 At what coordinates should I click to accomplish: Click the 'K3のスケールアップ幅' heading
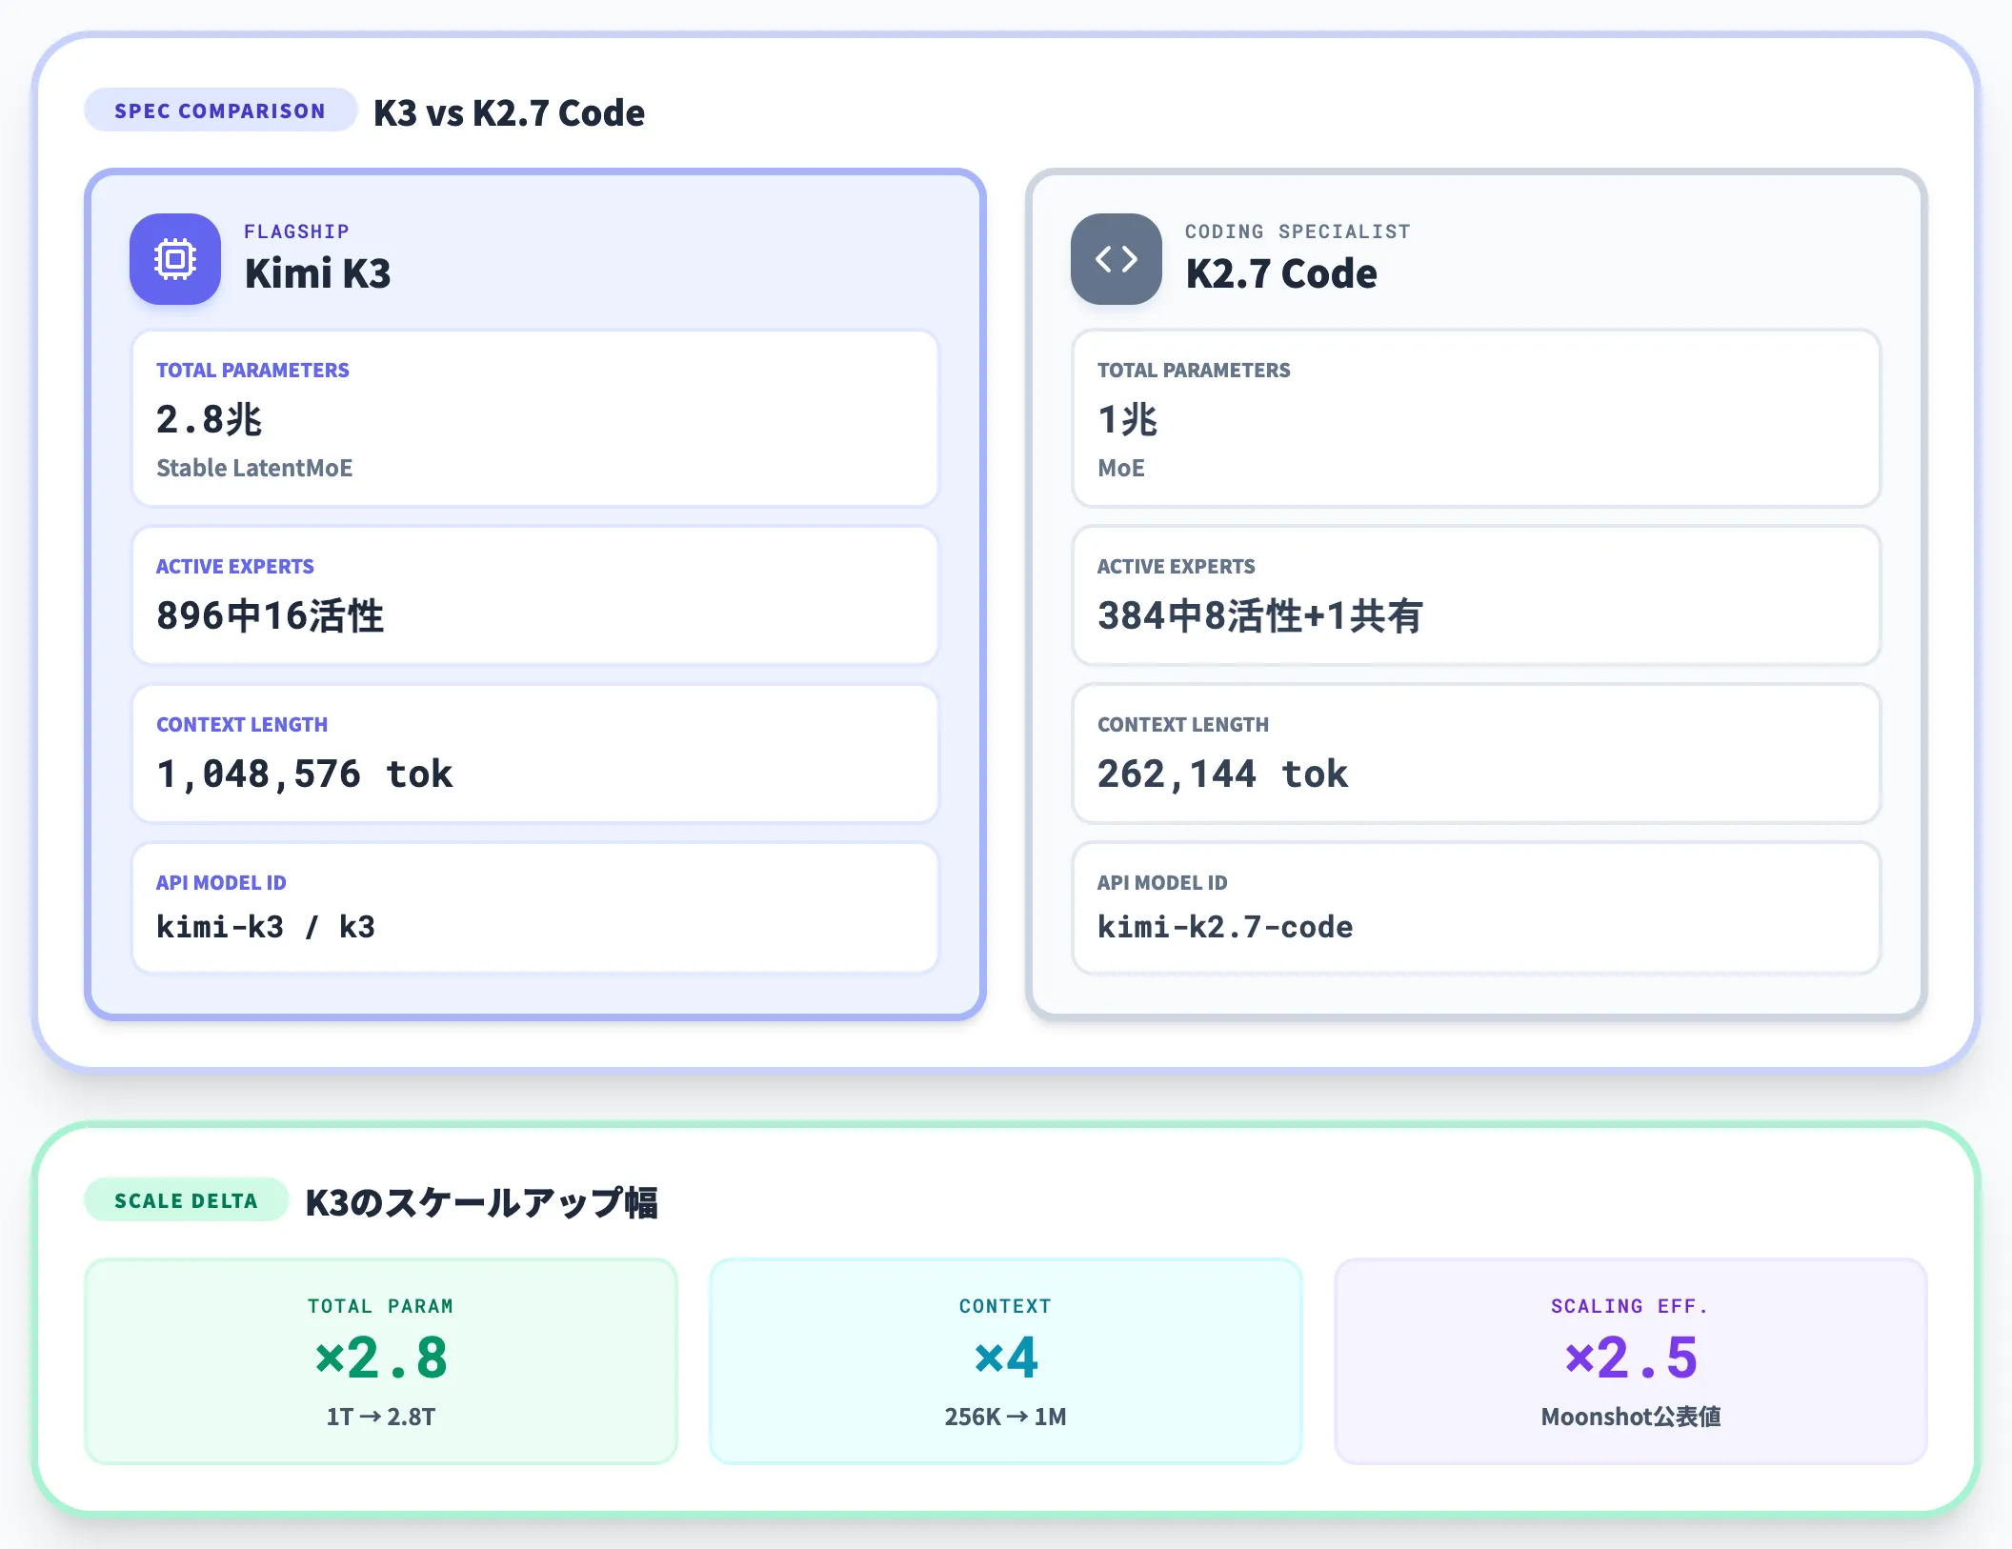482,1202
